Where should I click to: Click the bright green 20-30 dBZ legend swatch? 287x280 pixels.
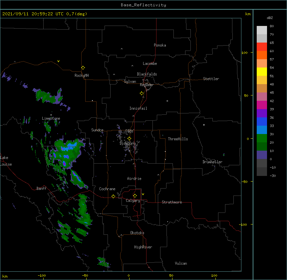(262, 138)
